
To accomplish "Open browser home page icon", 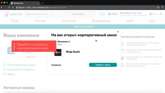I will tap(13, 7).
